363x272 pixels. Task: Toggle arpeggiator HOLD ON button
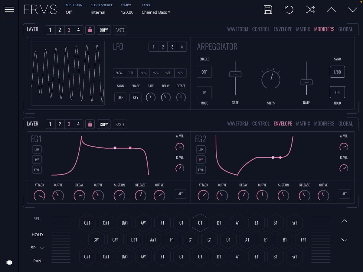(x=337, y=92)
